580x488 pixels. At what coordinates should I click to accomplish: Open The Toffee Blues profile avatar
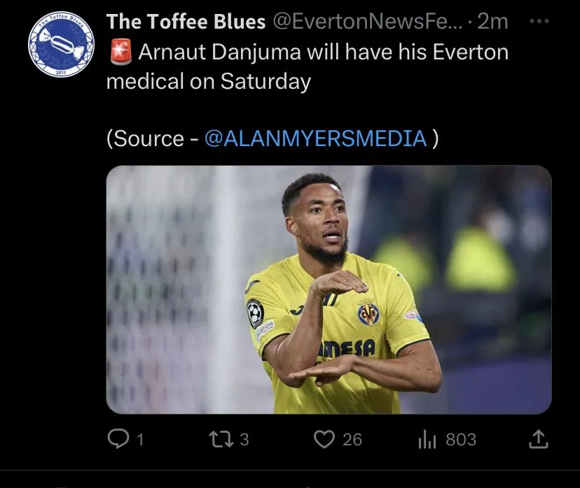[x=61, y=43]
